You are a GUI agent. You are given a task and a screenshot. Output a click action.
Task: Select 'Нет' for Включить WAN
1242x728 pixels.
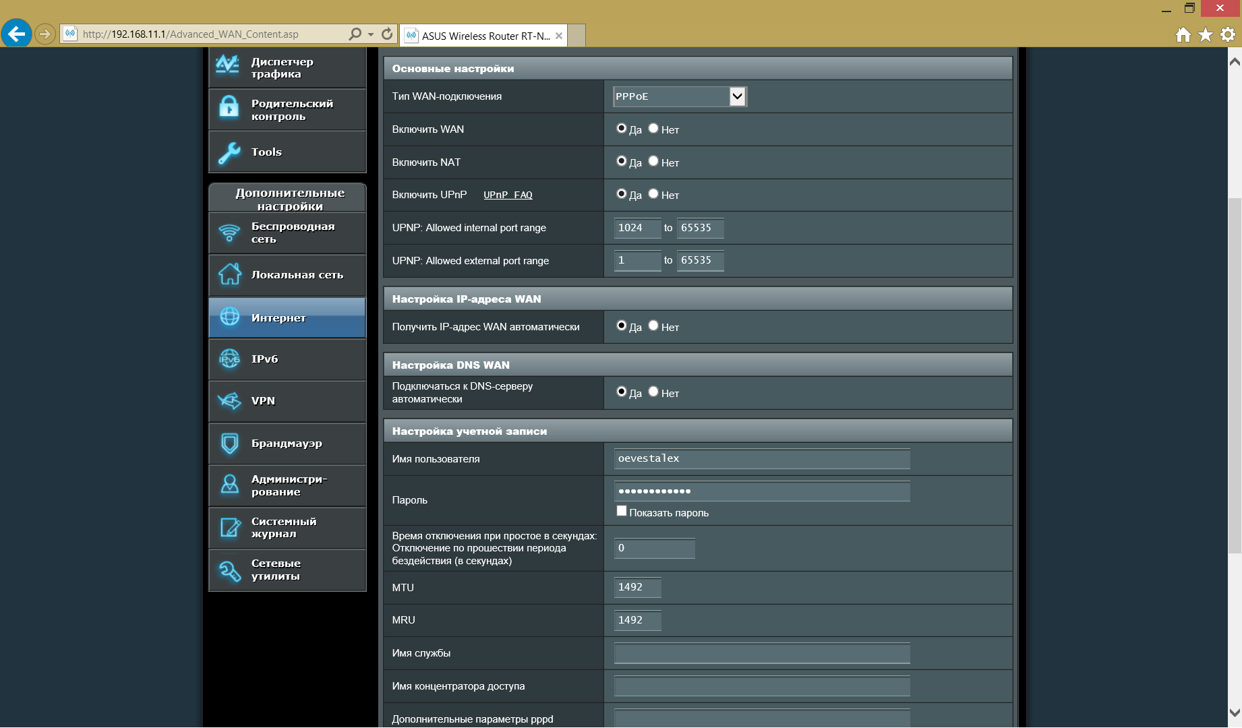653,128
